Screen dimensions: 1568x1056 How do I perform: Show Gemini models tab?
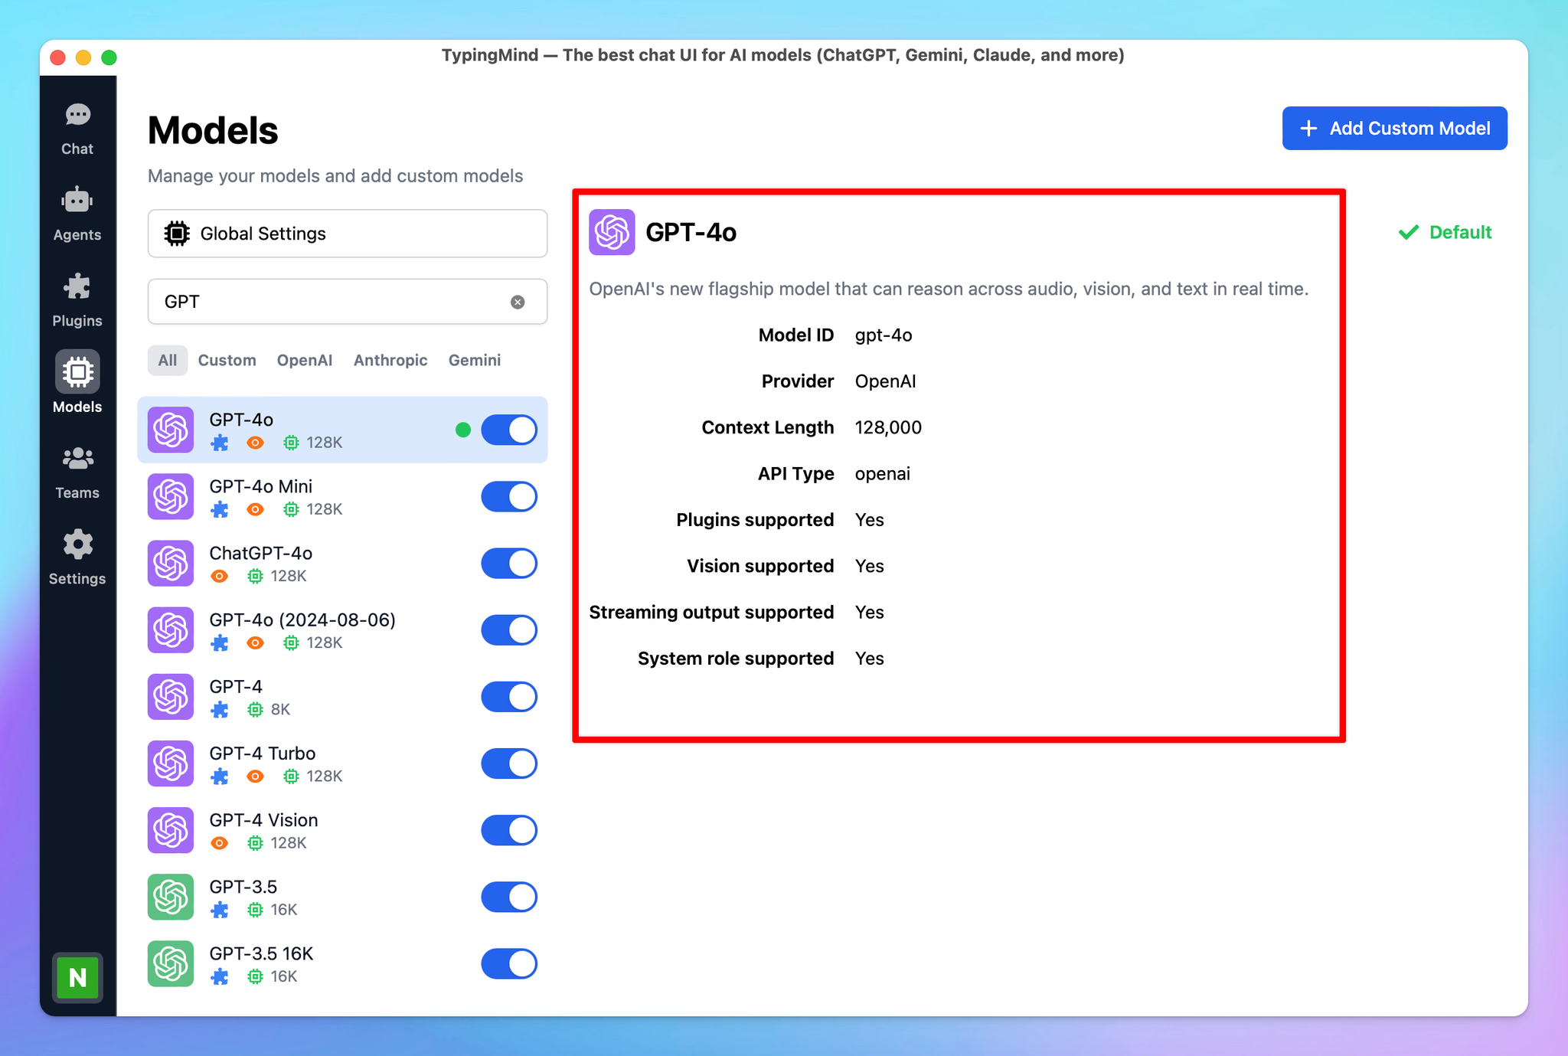click(x=475, y=360)
